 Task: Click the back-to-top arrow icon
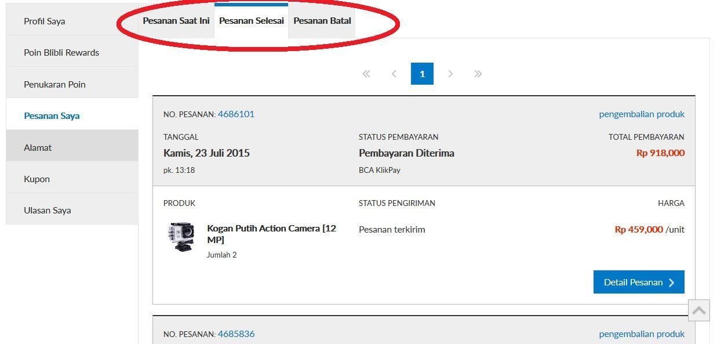click(699, 310)
